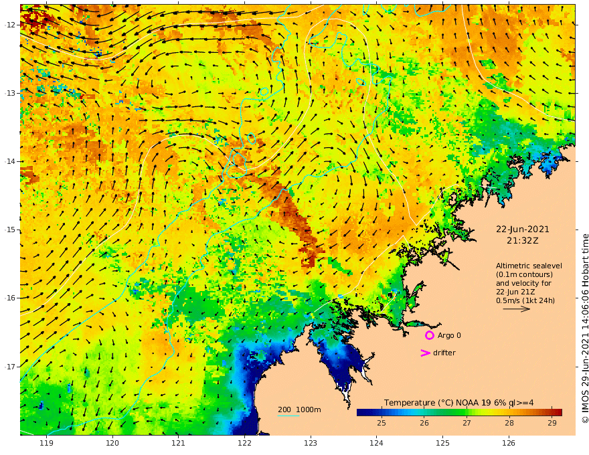Viewport: 589px width, 455px height.
Task: Click longitude label 123 on the axis
Action: (x=311, y=443)
